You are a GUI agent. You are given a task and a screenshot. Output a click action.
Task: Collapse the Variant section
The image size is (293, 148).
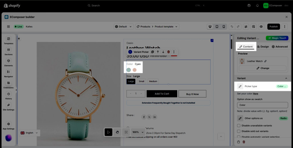coord(286,78)
